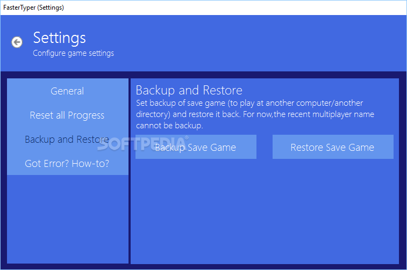Go back using the arrow icon

[17, 42]
